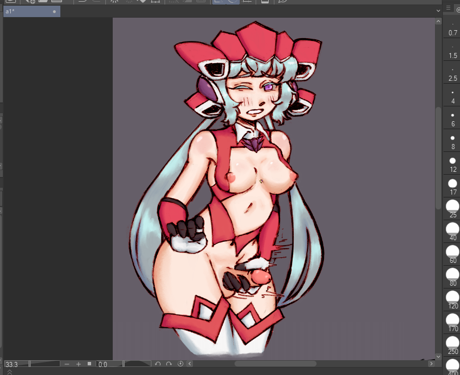
Task: Select brush size 17 preset
Action: [x=453, y=188]
